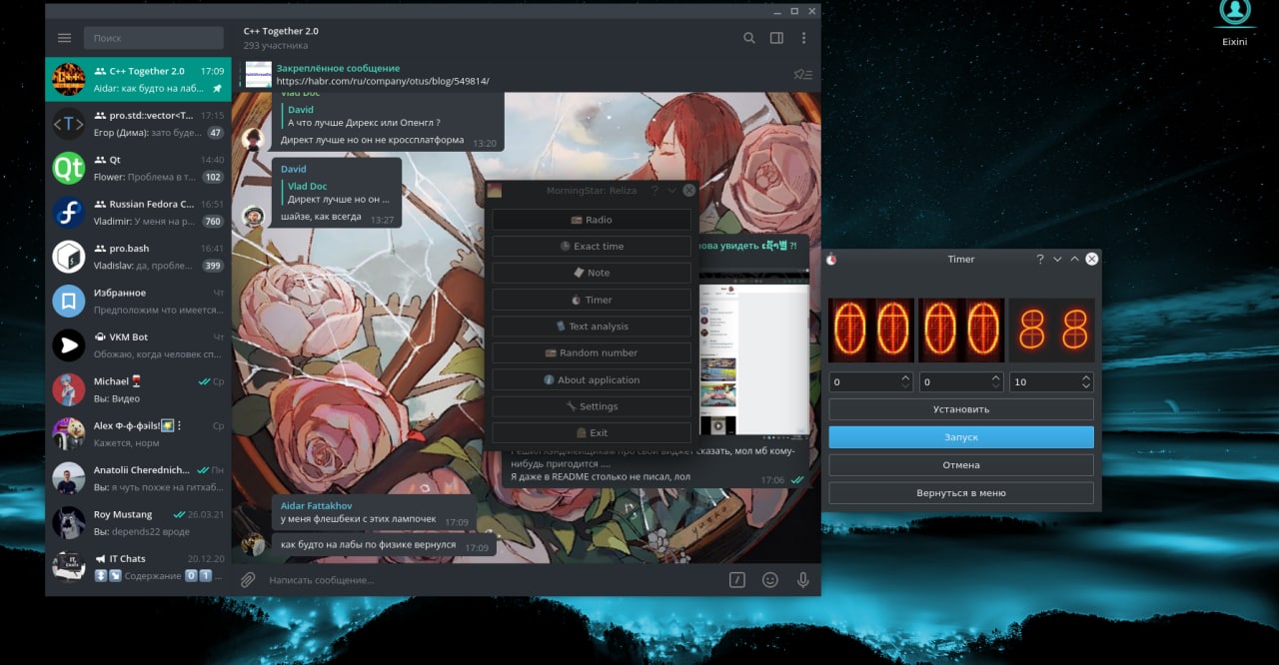1279x665 pixels.
Task: Click the search magnifier in chat header
Action: [x=749, y=38]
